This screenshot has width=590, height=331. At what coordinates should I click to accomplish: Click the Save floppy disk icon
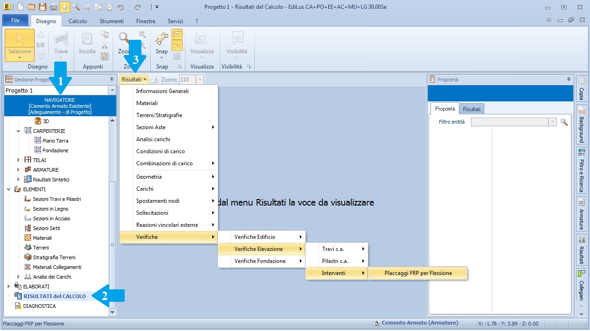[43, 7]
